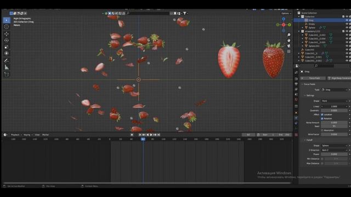Screen dimensions: 351x197
Task: Click the Wind Factor field
Action: (335, 135)
